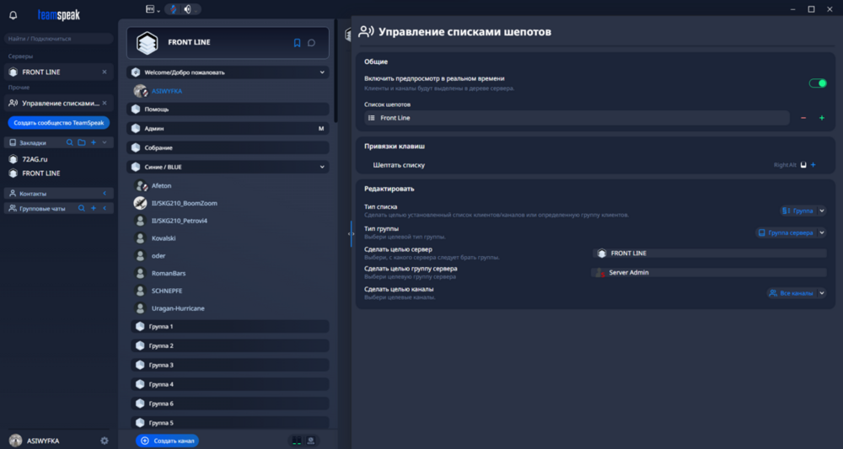Select Front Line whisper list entry

pos(577,118)
